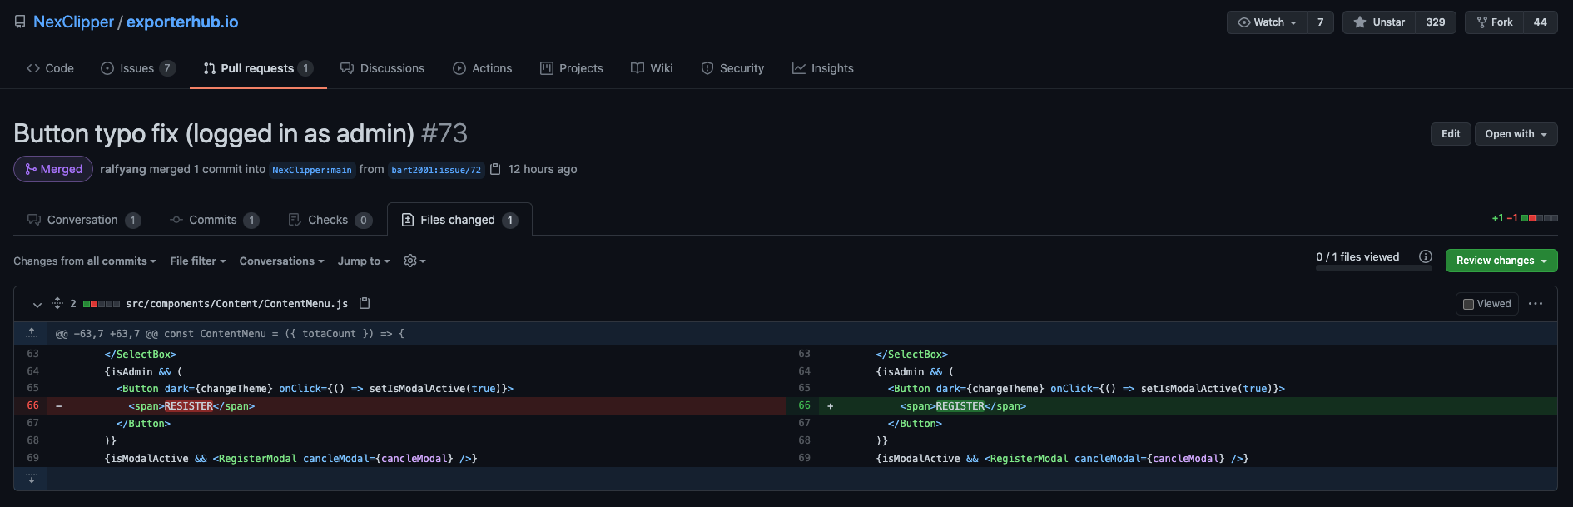Click the Unstar button
The image size is (1573, 507).
tap(1379, 22)
